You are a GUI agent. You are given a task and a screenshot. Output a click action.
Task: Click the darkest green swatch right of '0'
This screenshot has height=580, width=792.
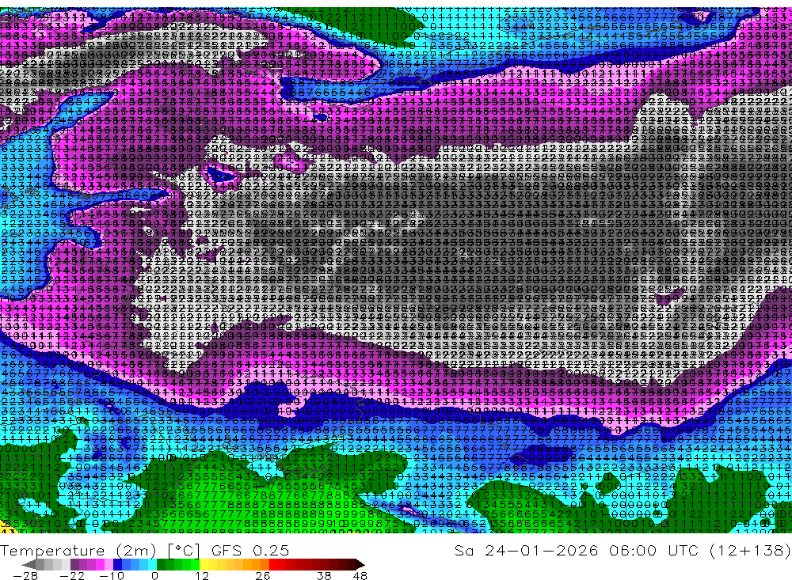click(x=161, y=564)
